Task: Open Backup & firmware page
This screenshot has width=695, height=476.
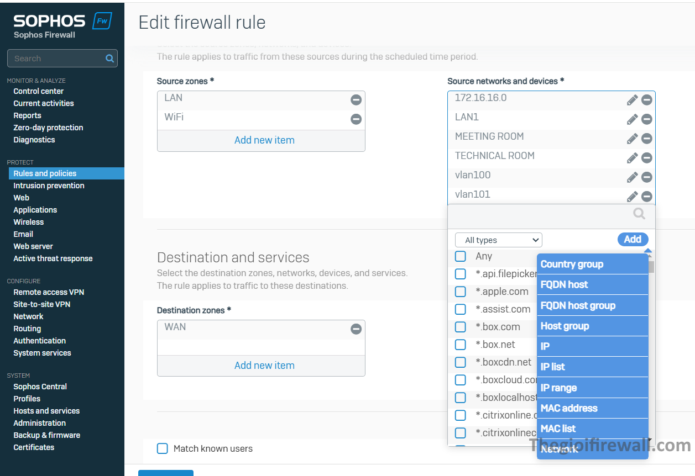Action: [x=47, y=435]
